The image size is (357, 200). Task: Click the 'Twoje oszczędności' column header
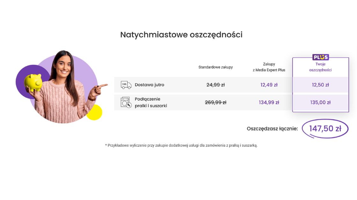320,67
